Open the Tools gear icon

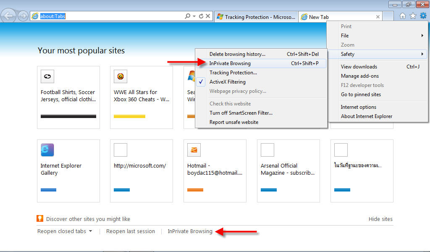coord(423,16)
